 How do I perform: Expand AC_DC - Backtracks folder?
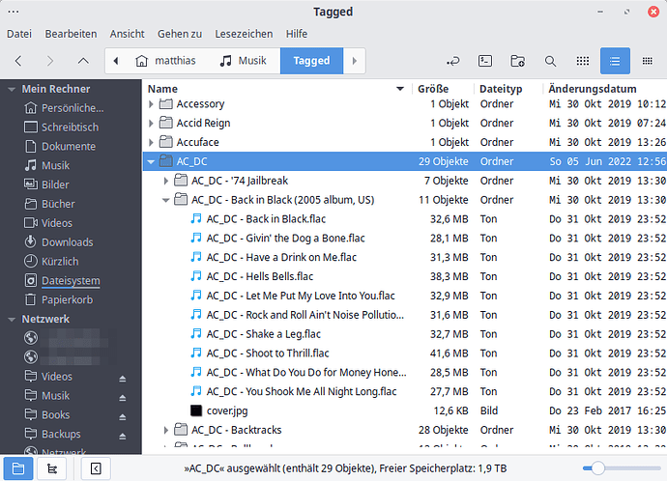[166, 430]
